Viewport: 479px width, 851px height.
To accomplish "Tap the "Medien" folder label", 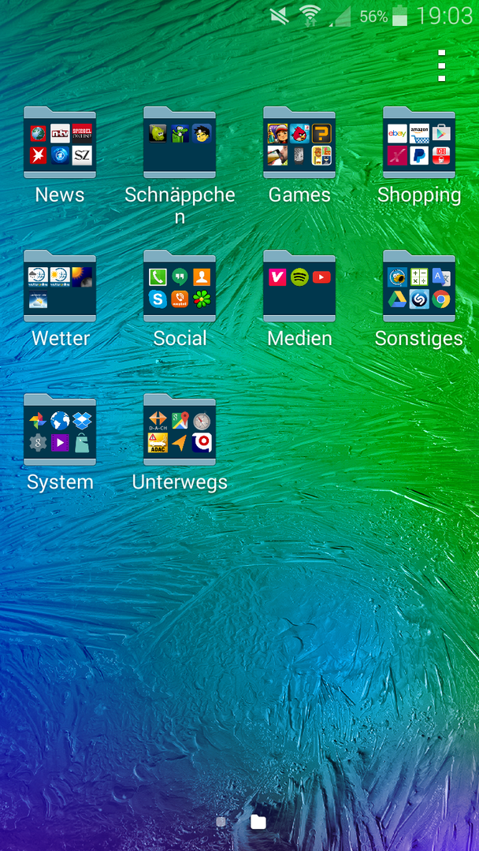I will point(299,339).
